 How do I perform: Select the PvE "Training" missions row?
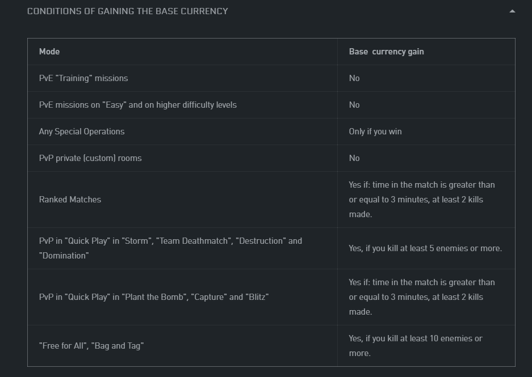tap(271, 78)
